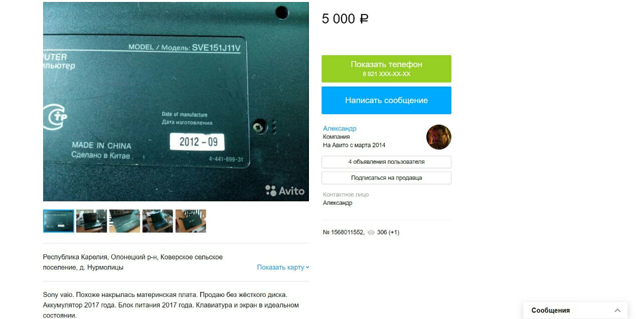Open seller profile link Александр
This screenshot has width=642, height=319.
340,129
